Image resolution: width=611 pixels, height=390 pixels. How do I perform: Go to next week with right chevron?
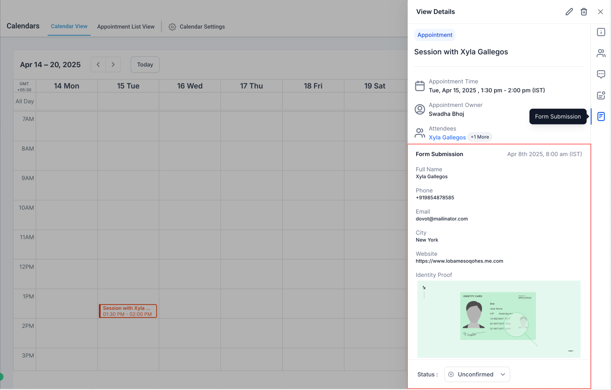coord(113,64)
